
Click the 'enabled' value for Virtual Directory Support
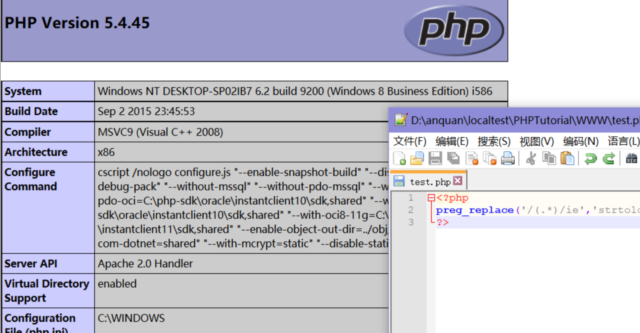click(117, 284)
